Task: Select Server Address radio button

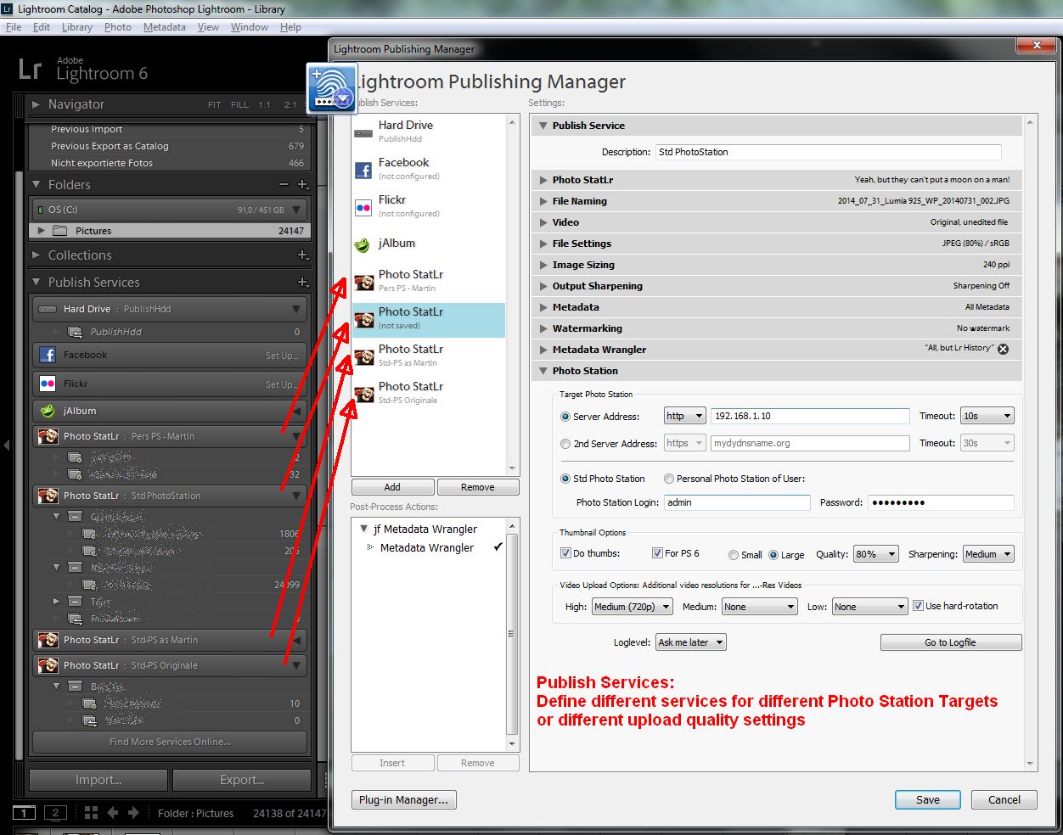Action: click(565, 417)
